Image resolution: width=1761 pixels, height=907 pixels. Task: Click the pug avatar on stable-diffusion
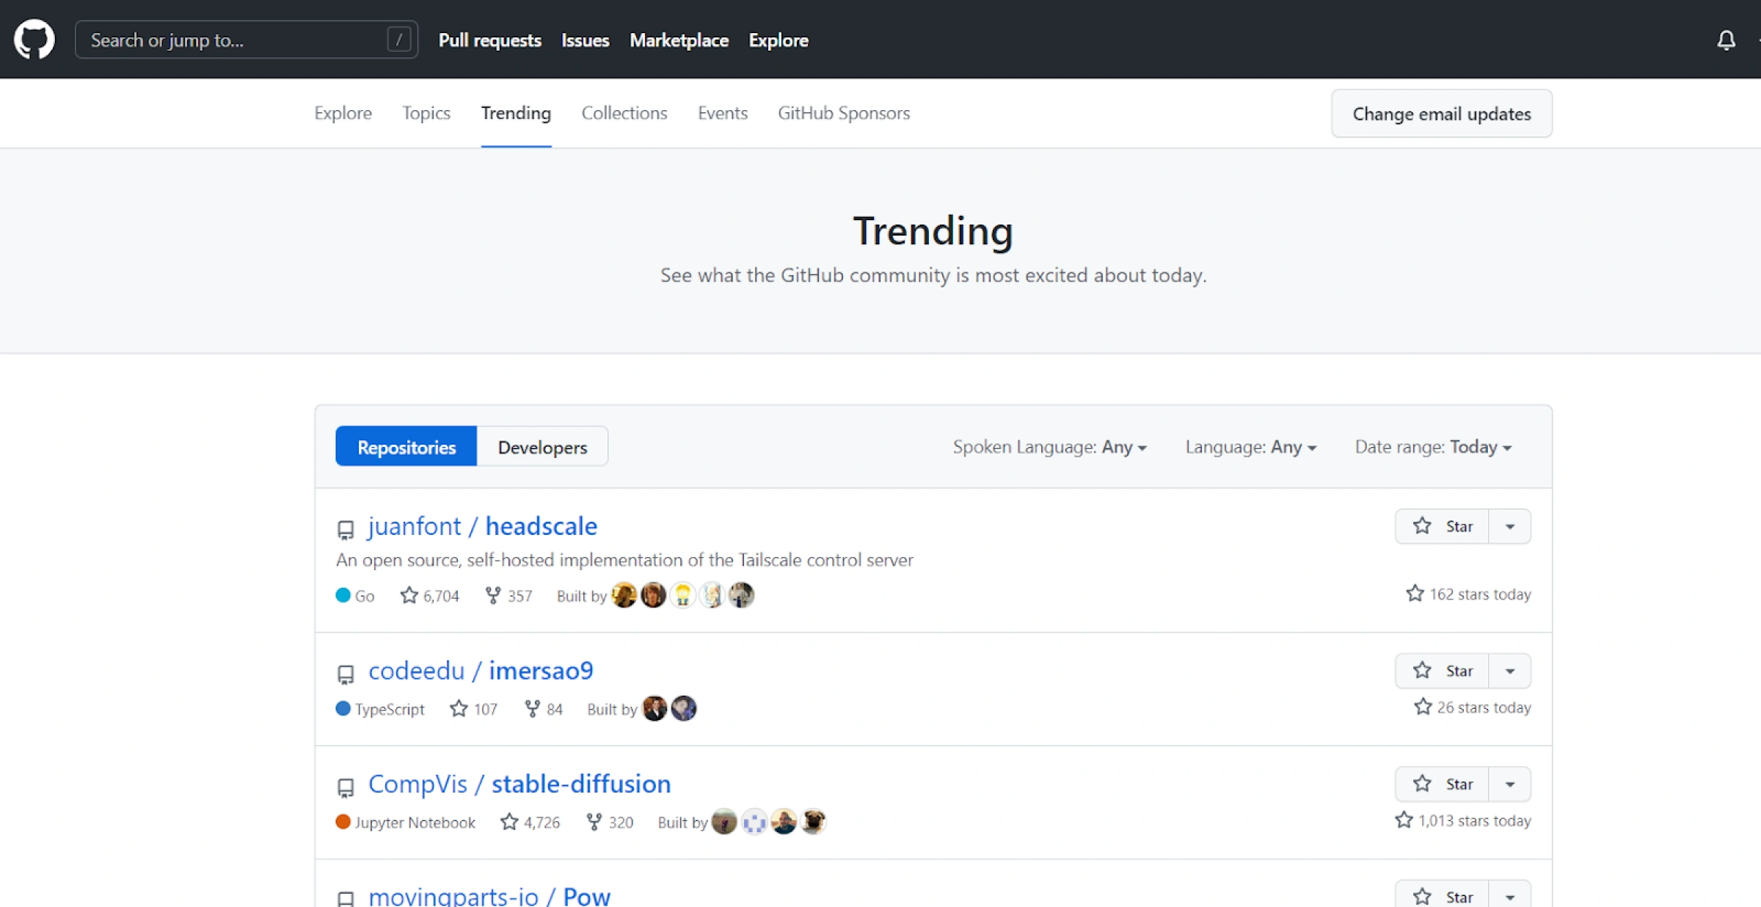click(x=813, y=822)
